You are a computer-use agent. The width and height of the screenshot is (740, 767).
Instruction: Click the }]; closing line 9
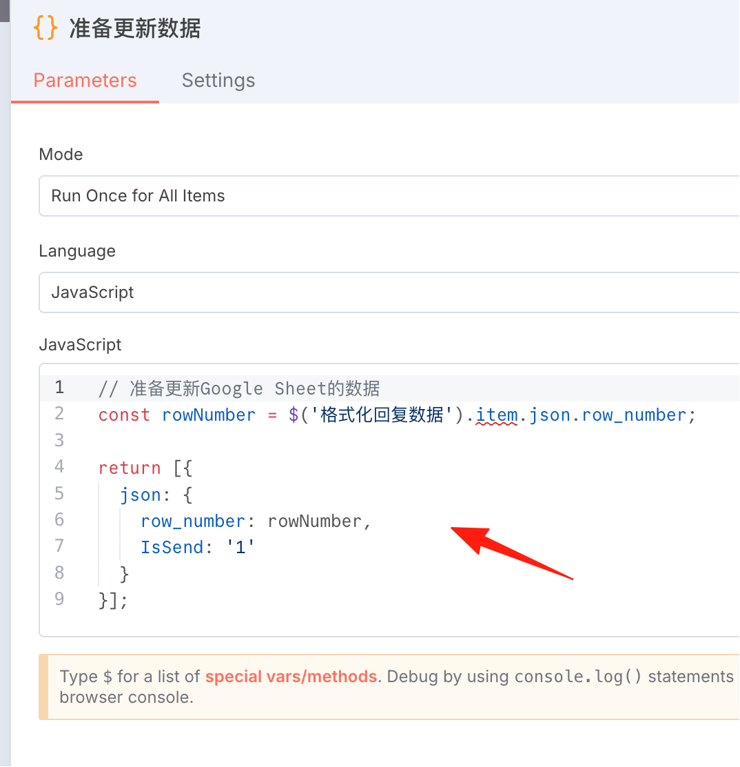coord(113,599)
